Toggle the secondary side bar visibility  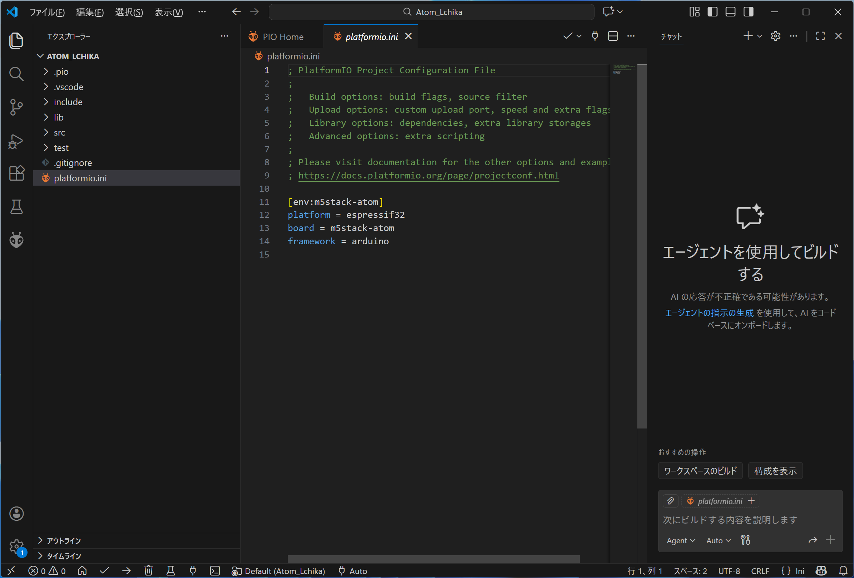pos(748,12)
